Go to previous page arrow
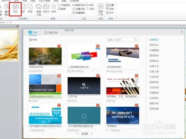 (x=77, y=134)
